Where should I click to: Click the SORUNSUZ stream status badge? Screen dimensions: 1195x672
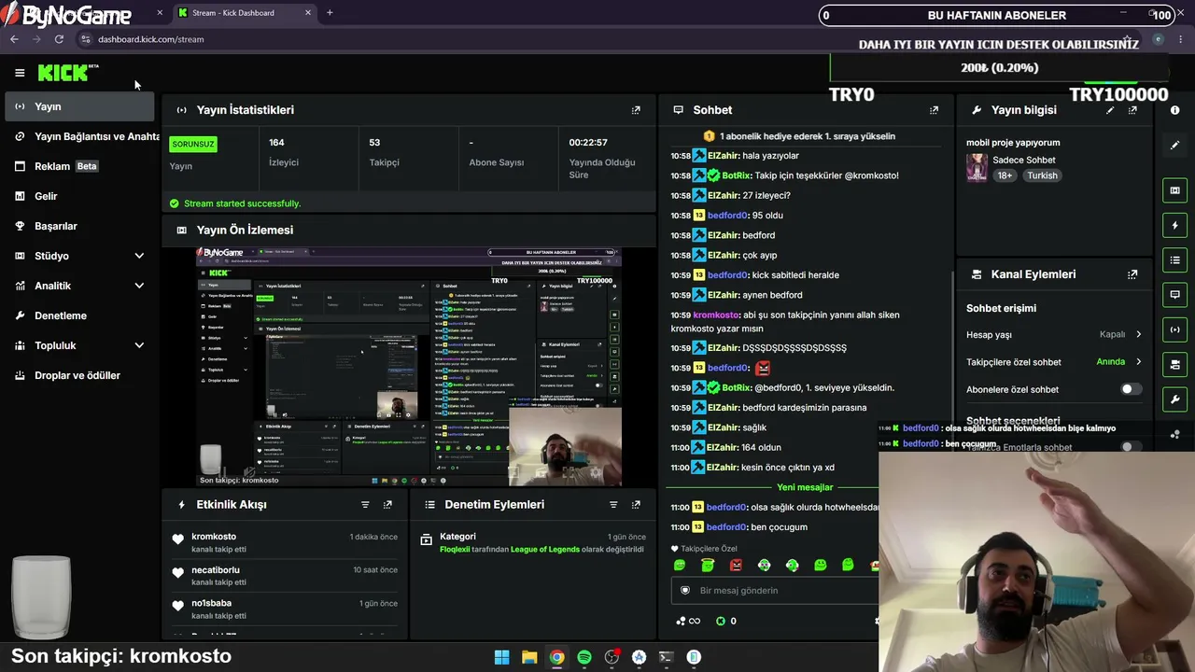coord(193,144)
